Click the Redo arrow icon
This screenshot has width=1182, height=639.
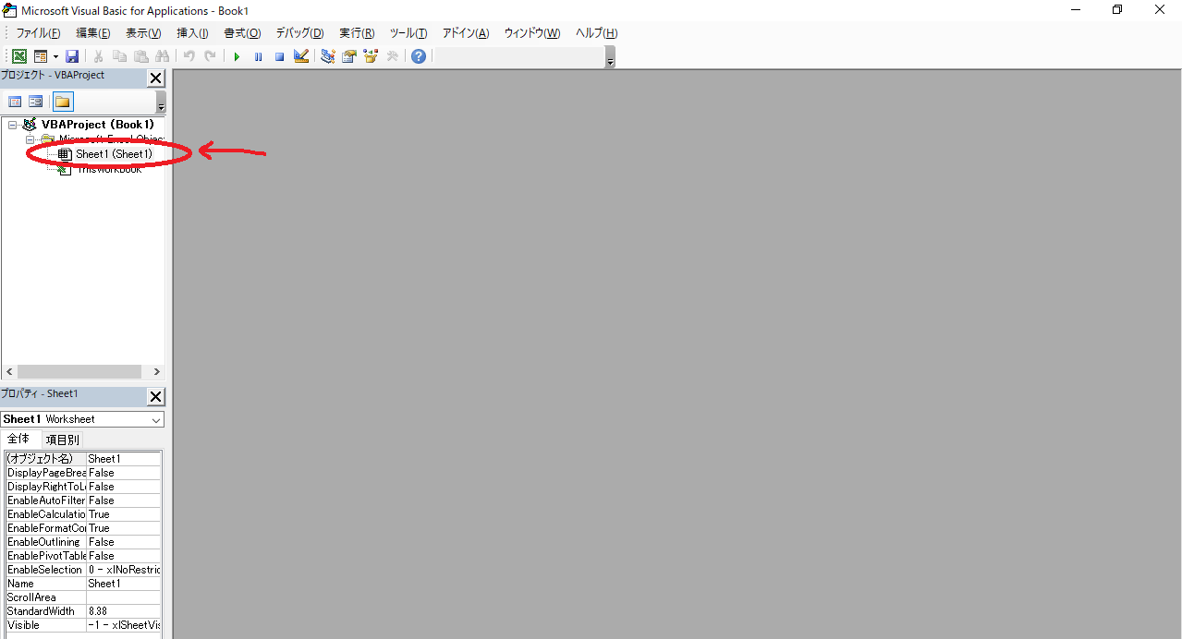(x=211, y=56)
